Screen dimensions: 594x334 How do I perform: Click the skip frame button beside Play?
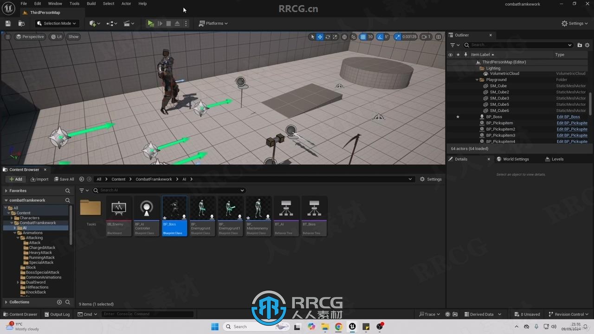point(160,23)
